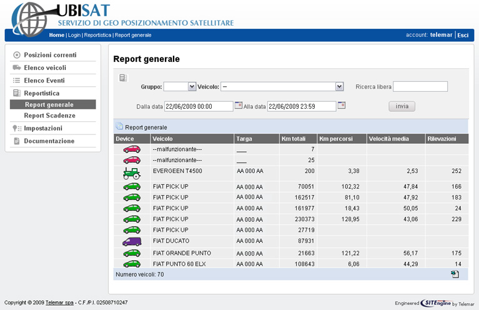
Task: Select the EVERGEEN T4500 vehicle name
Action: pyautogui.click(x=177, y=171)
